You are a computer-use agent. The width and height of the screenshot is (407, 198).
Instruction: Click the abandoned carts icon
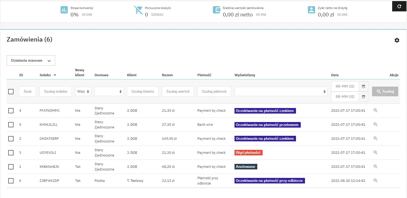[x=138, y=10]
